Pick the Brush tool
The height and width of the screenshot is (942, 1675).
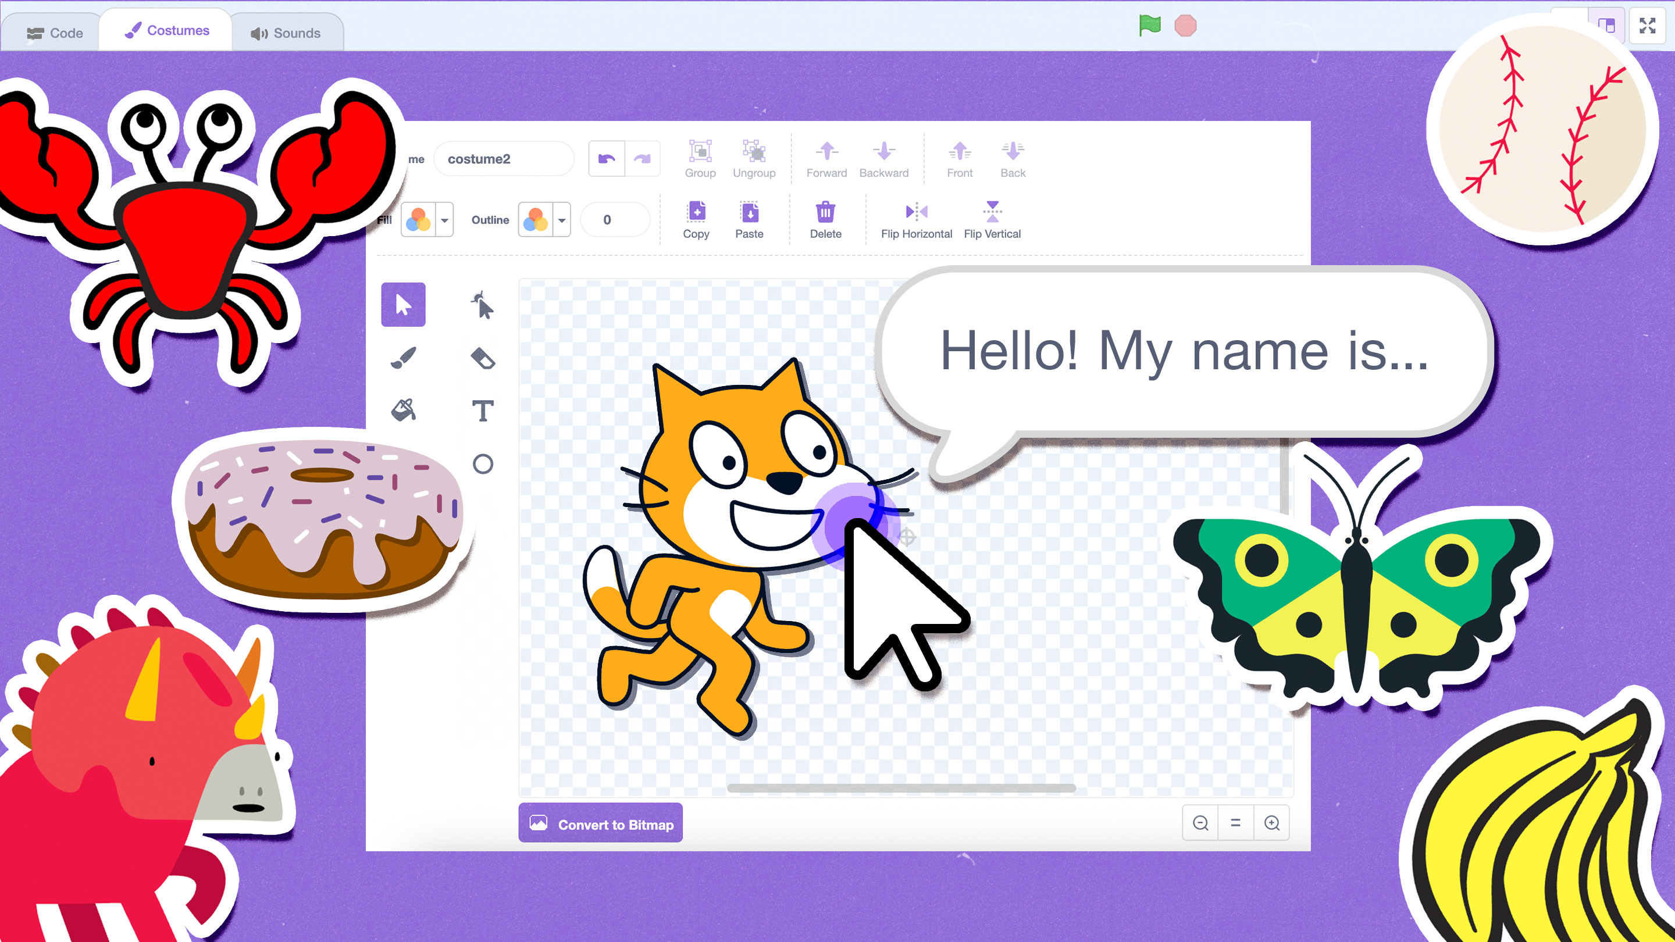pos(403,358)
